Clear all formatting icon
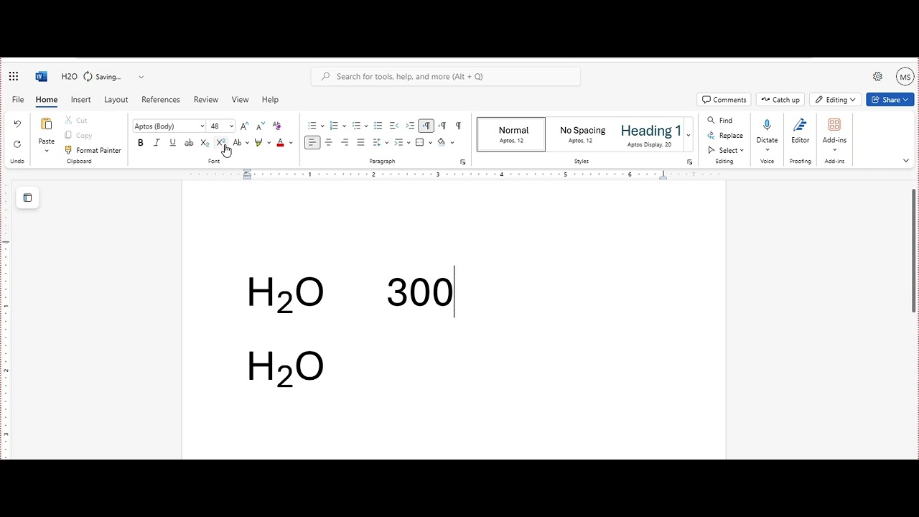Screen dimensions: 919x517 click(277, 126)
